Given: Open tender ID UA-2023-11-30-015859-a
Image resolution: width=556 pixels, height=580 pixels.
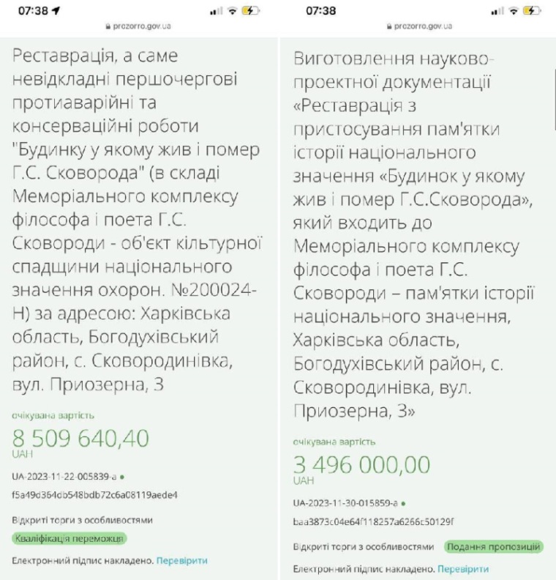Looking at the screenshot, I should coord(345,504).
